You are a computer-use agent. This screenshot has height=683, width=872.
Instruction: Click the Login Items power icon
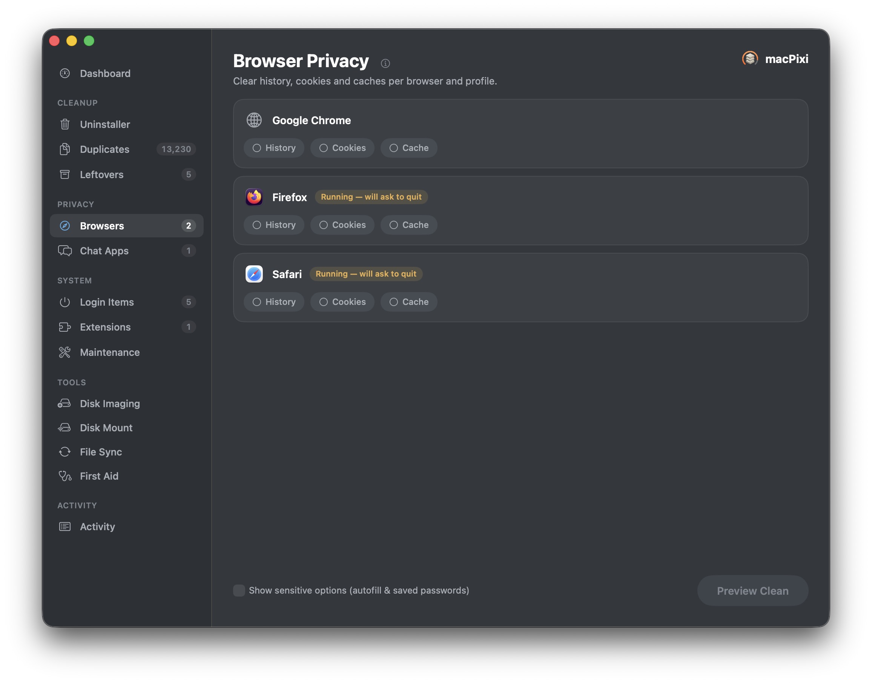pos(65,302)
